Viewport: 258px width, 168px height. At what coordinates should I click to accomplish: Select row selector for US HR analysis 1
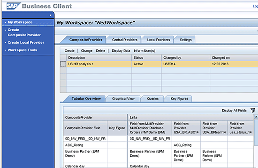(x=63, y=64)
